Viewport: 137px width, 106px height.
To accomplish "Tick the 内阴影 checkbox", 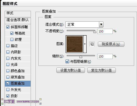I will [x=8, y=52].
